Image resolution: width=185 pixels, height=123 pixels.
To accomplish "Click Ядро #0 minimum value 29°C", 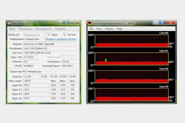I will click(54, 85).
